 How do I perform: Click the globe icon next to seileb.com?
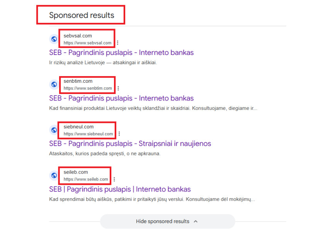[x=54, y=175]
